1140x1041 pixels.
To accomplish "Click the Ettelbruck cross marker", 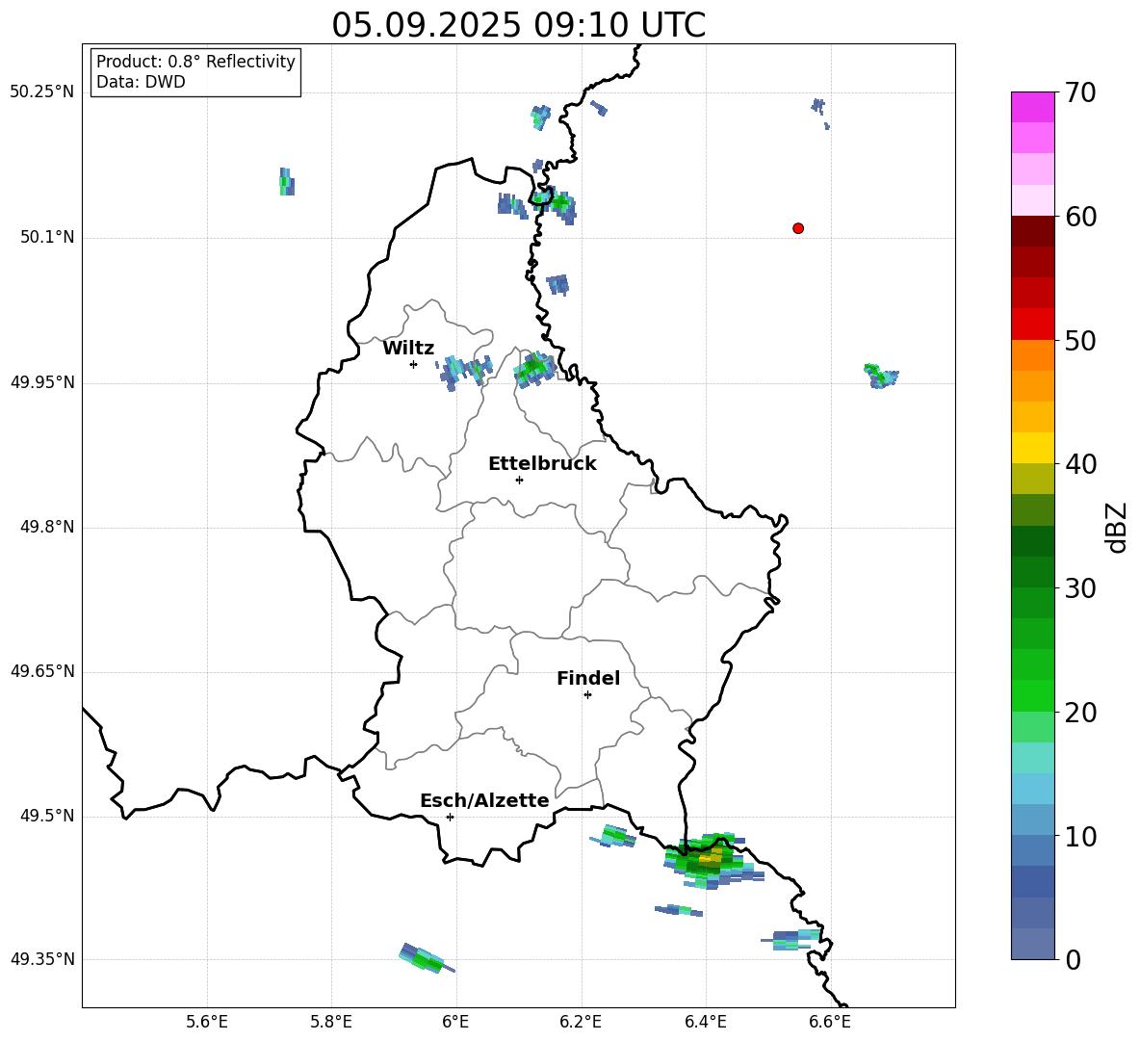I will pyautogui.click(x=519, y=480).
